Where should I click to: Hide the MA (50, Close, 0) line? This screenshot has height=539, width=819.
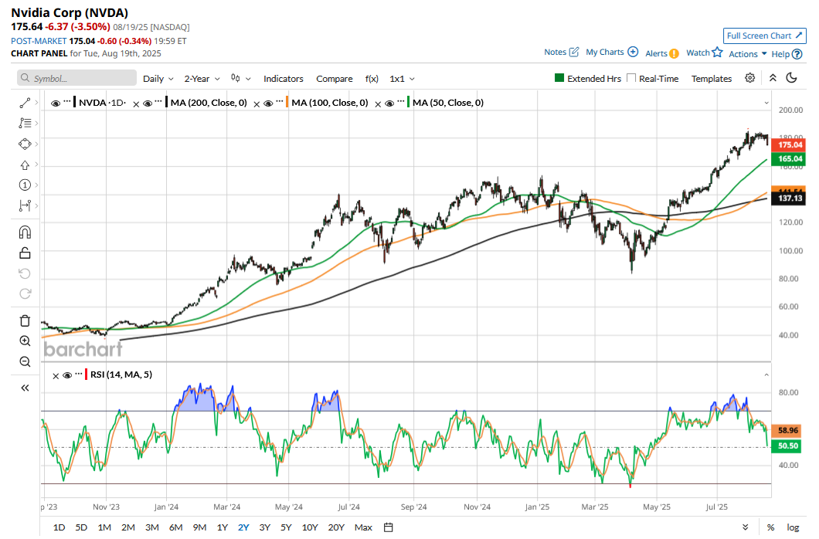coord(389,103)
